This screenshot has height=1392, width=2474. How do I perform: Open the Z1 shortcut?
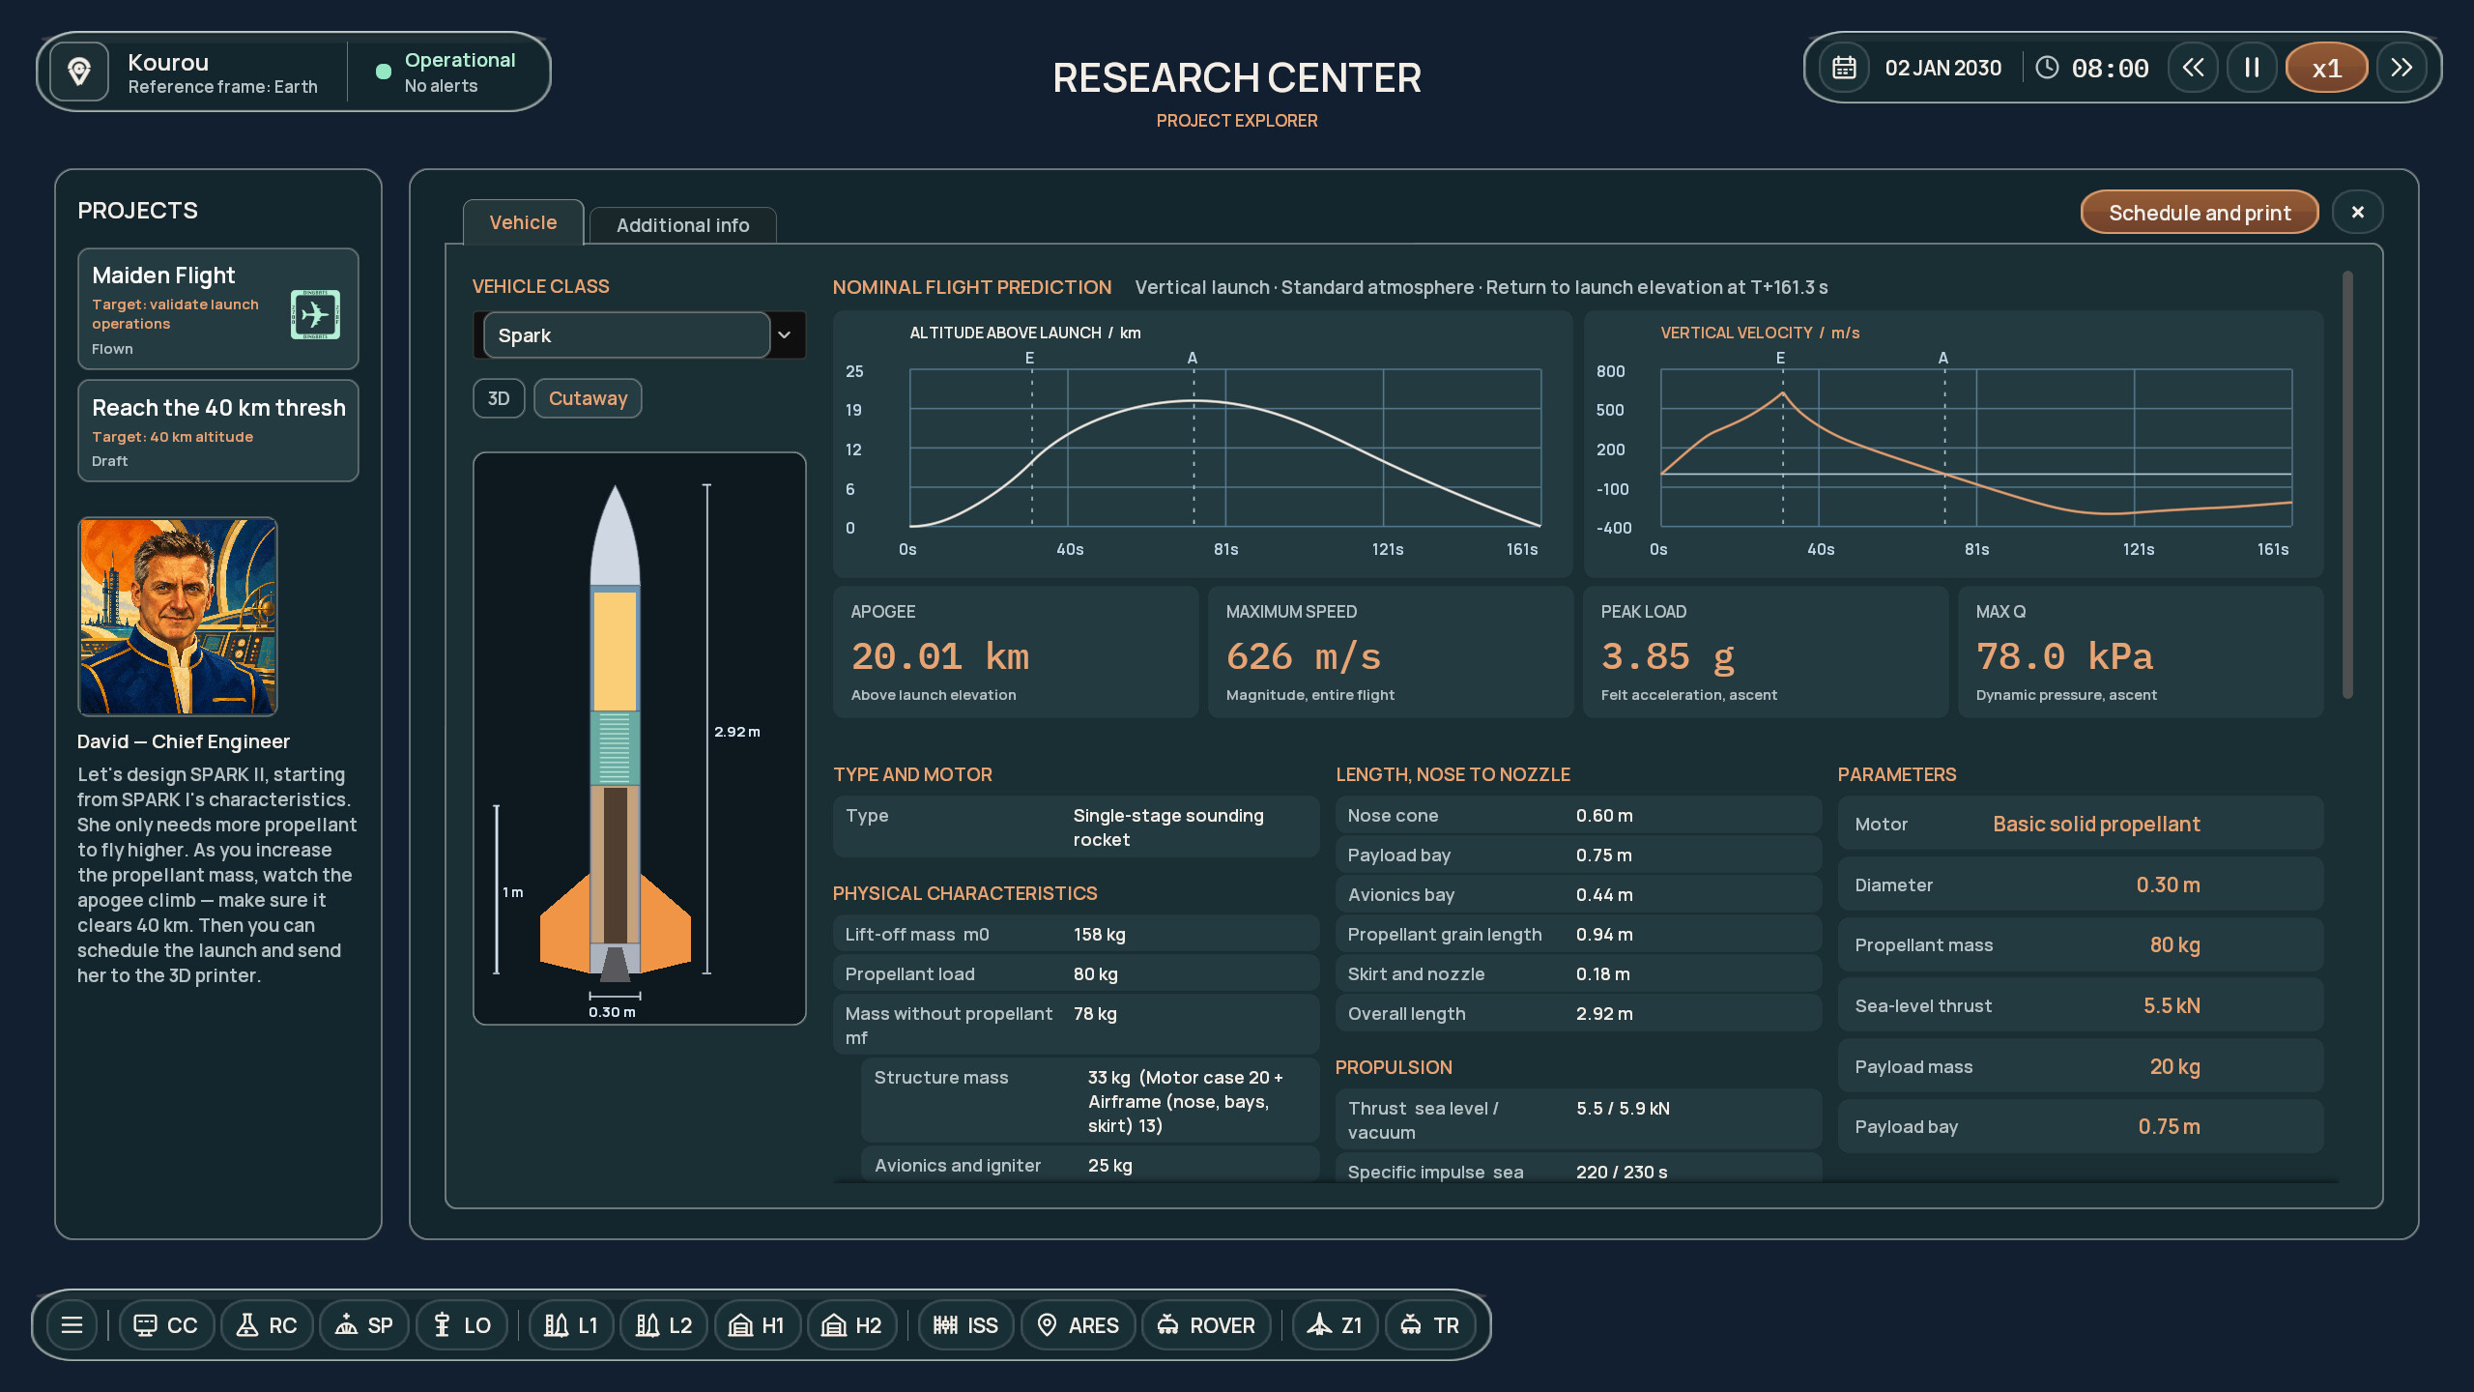pyautogui.click(x=1336, y=1324)
